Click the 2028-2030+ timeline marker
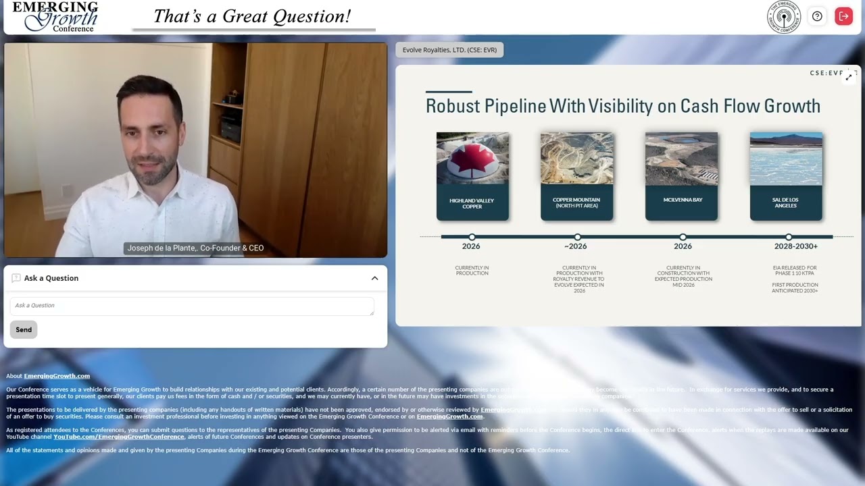Screen dimensions: 865x486 click(788, 237)
